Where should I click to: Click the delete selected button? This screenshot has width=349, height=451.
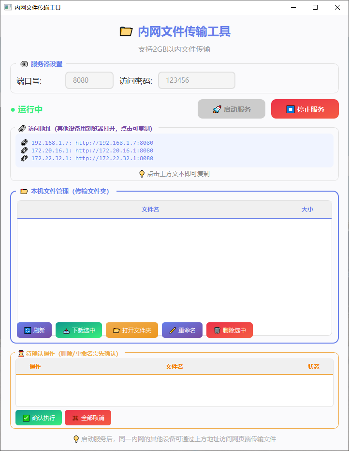(230, 330)
